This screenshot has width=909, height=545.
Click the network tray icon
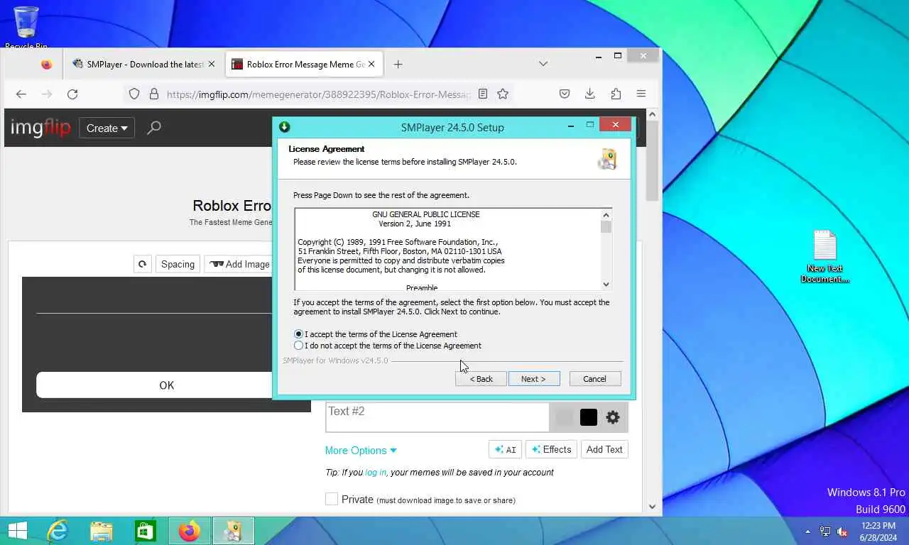[825, 532]
